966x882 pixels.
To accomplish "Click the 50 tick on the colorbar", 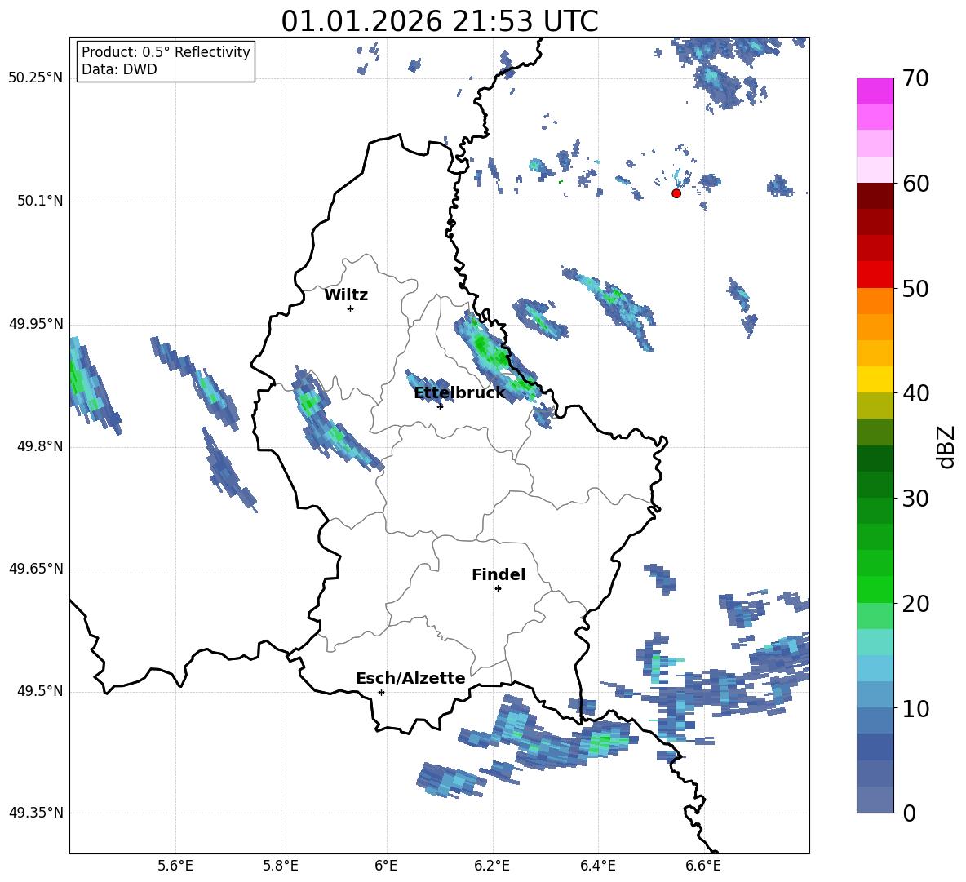I will [x=915, y=288].
